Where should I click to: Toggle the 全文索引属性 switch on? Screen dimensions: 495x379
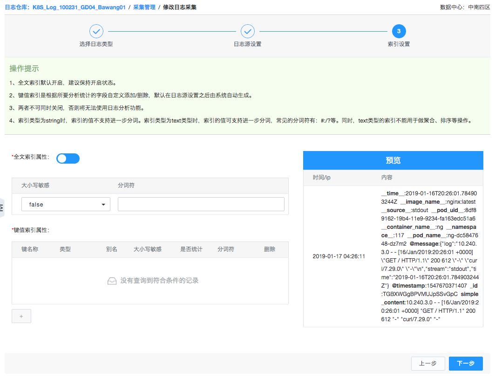[x=68, y=158]
